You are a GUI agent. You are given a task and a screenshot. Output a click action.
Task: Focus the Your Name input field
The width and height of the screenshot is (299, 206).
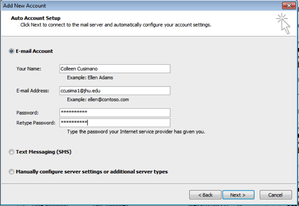coord(115,69)
